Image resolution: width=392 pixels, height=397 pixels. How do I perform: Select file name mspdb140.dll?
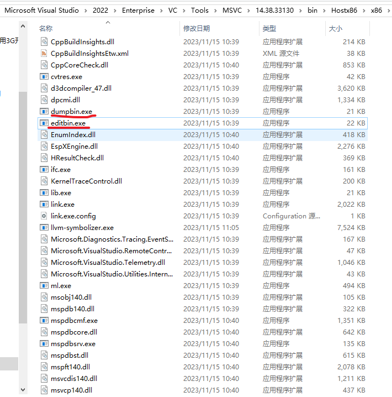click(72, 309)
